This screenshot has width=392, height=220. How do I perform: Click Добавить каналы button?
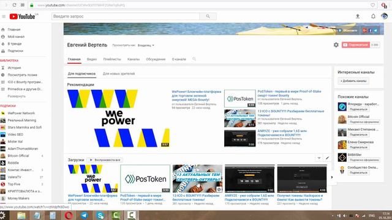(x=353, y=81)
